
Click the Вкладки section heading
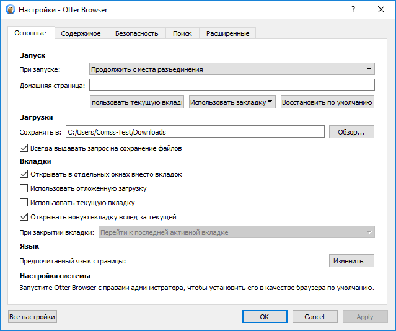35,161
